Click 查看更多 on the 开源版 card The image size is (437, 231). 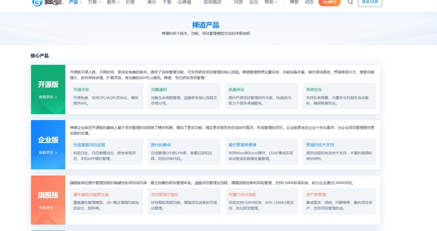click(x=48, y=97)
